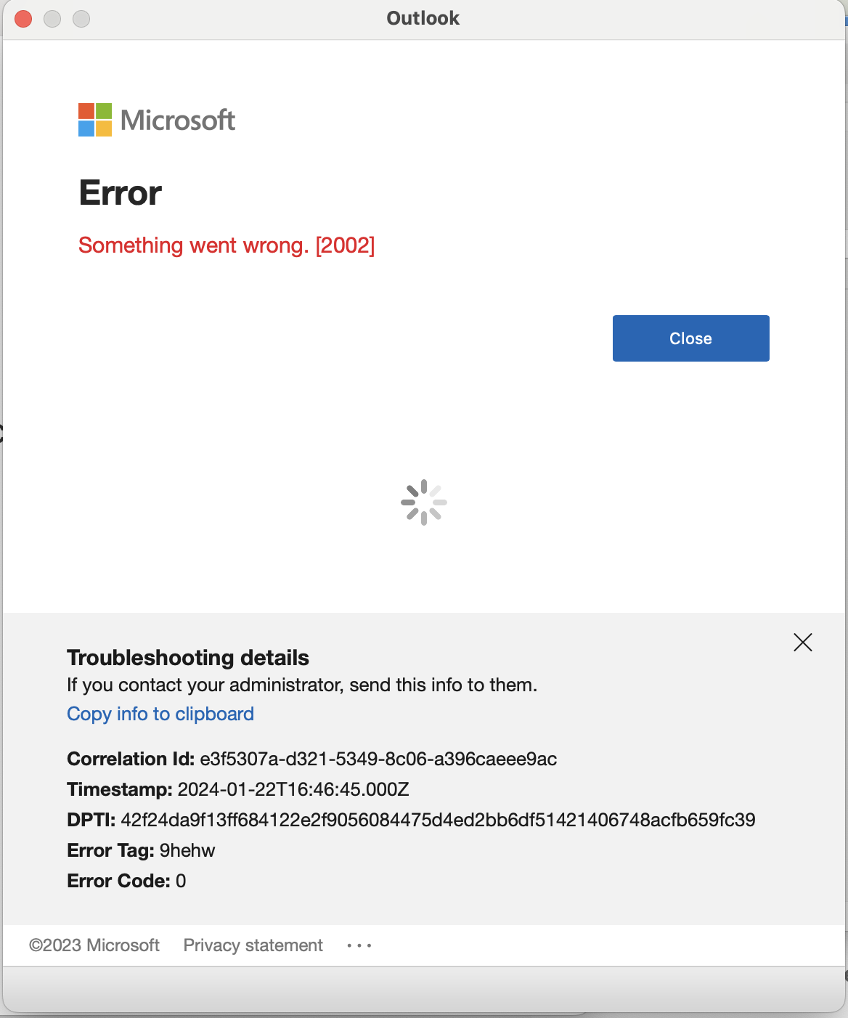848x1018 pixels.
Task: Click the blue Close button
Action: tap(690, 338)
